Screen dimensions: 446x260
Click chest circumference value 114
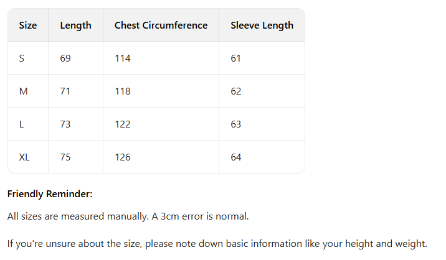pos(123,58)
